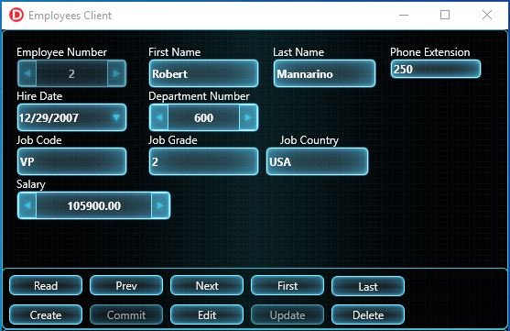The image size is (510, 331).
Task: Click the red D application icon
Action: click(16, 15)
